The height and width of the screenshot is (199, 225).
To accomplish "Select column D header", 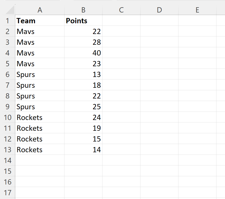I will pos(159,10).
